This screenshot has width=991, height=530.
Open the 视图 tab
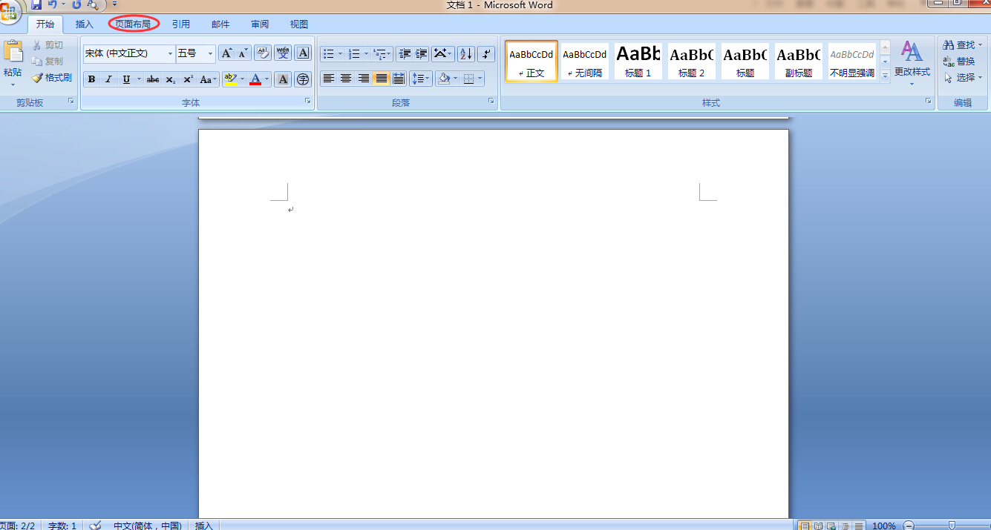point(299,24)
